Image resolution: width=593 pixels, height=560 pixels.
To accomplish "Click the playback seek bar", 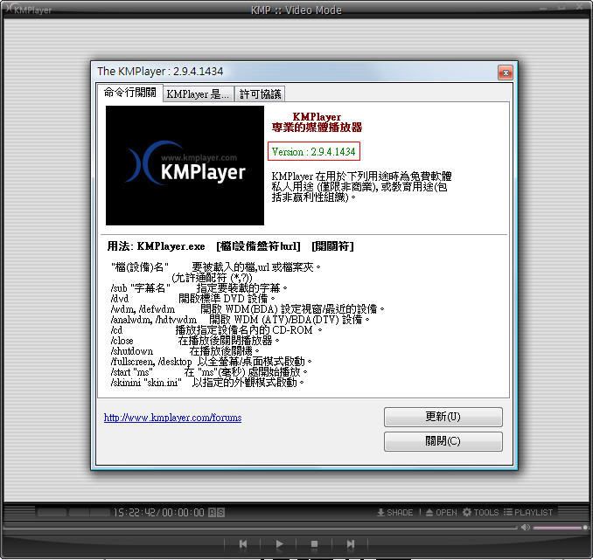I will pos(260,527).
